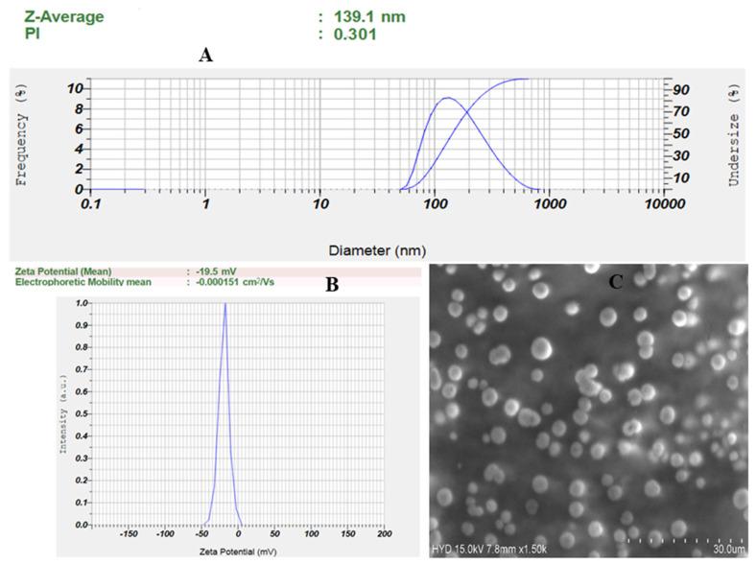Click the 0.1 tick on the diameter axis
The height and width of the screenshot is (564, 756).
tap(90, 204)
